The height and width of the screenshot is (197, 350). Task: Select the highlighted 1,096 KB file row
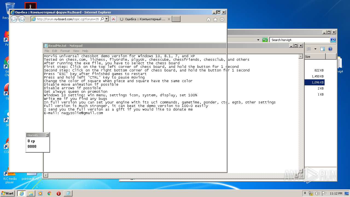coord(314,82)
